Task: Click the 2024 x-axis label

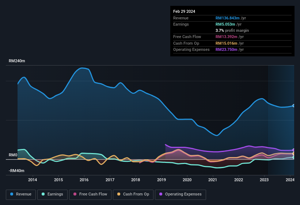Action: [290, 180]
